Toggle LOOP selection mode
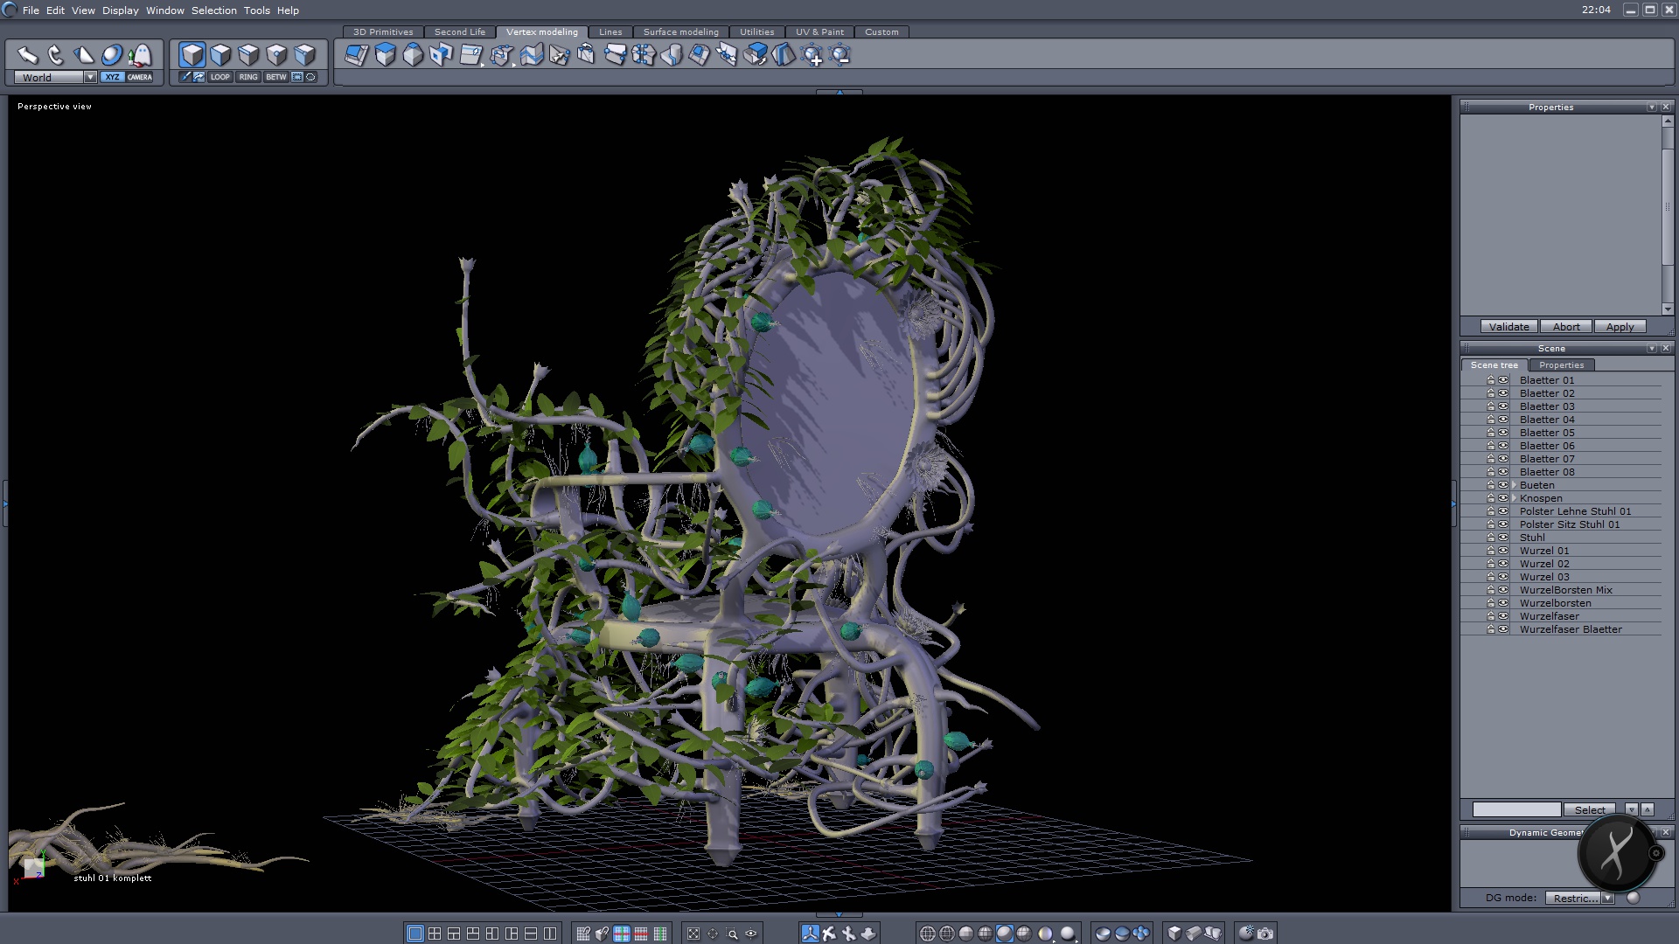Image resolution: width=1679 pixels, height=944 pixels. (x=219, y=77)
